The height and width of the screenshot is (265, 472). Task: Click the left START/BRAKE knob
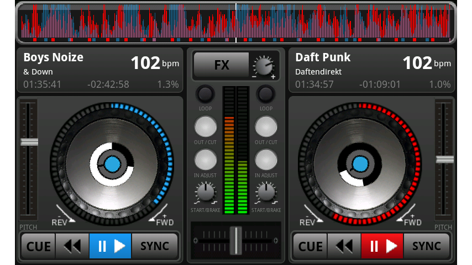click(206, 193)
